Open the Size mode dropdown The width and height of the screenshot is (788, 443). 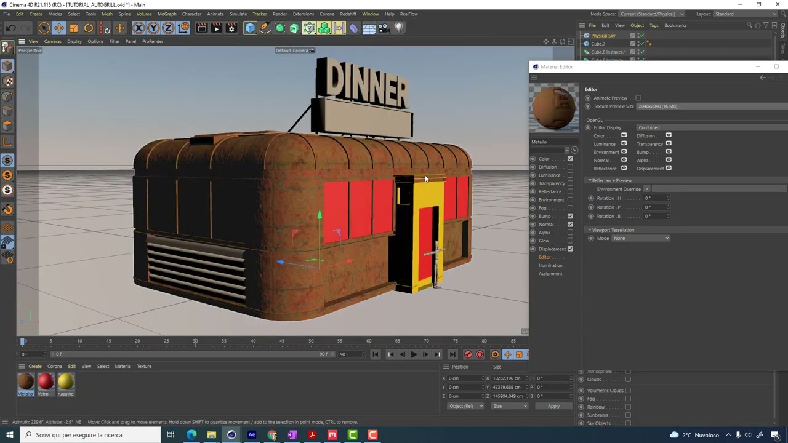click(510, 406)
